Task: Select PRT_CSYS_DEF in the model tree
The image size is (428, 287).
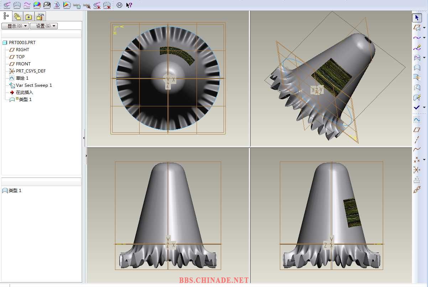Action: tap(31, 71)
